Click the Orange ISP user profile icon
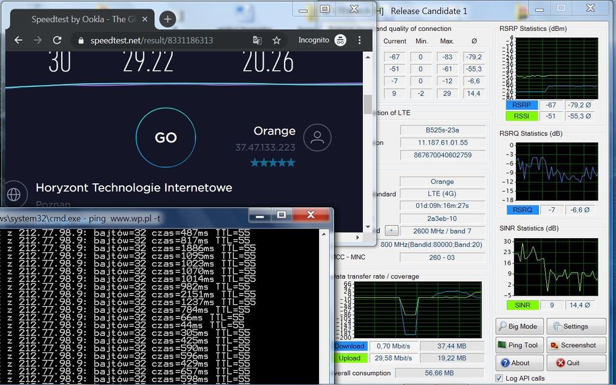The height and width of the screenshot is (385, 616). tap(317, 138)
